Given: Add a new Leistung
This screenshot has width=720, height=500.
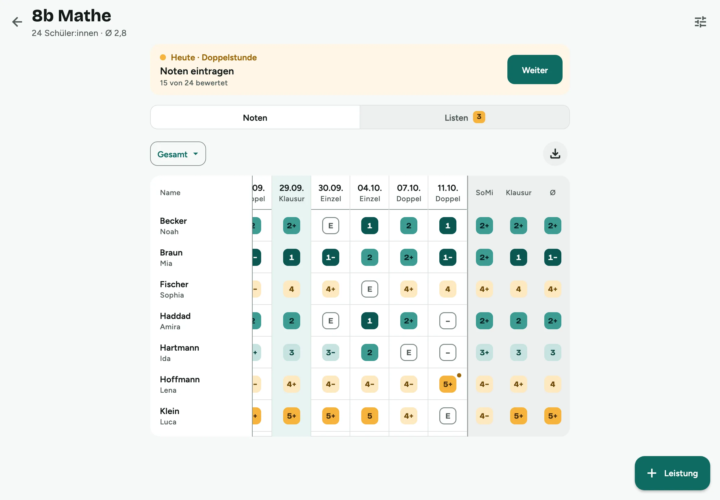Looking at the screenshot, I should (x=672, y=473).
